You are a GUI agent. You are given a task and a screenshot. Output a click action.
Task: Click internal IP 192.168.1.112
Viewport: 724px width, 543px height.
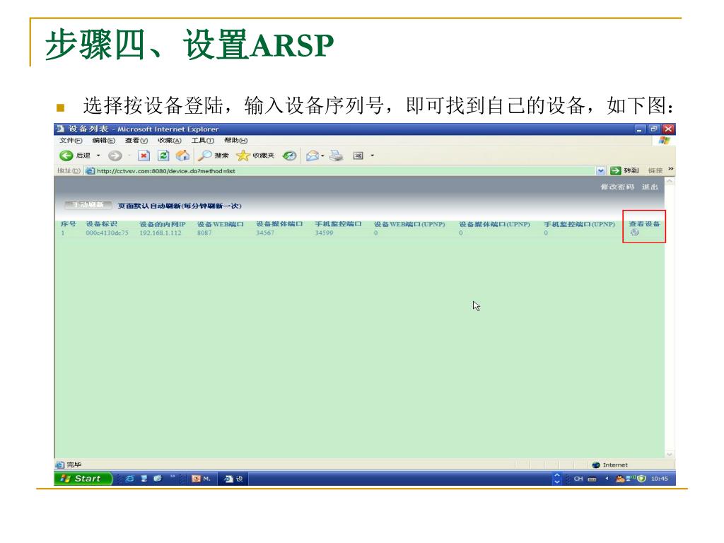(x=160, y=233)
